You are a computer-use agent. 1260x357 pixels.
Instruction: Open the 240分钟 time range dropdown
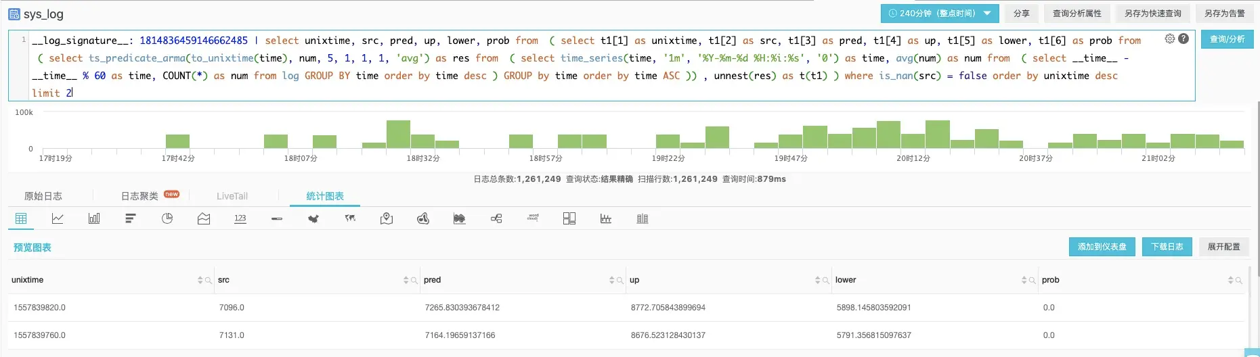940,14
